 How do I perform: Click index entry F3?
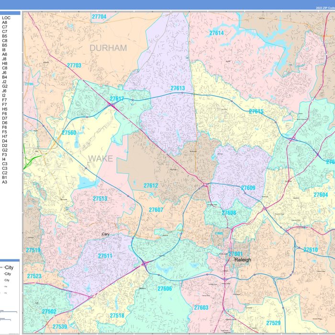tap(4, 155)
